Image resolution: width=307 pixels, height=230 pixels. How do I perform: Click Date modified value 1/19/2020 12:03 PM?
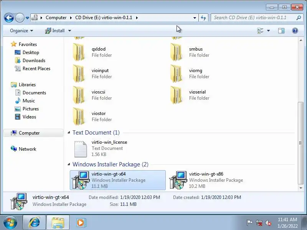pyautogui.click(x=140, y=197)
